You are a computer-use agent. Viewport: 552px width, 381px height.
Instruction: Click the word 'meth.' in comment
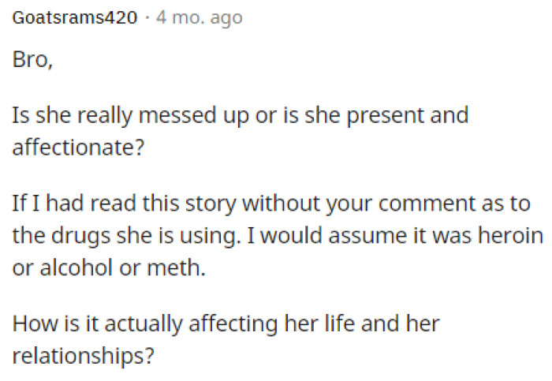coord(171,268)
